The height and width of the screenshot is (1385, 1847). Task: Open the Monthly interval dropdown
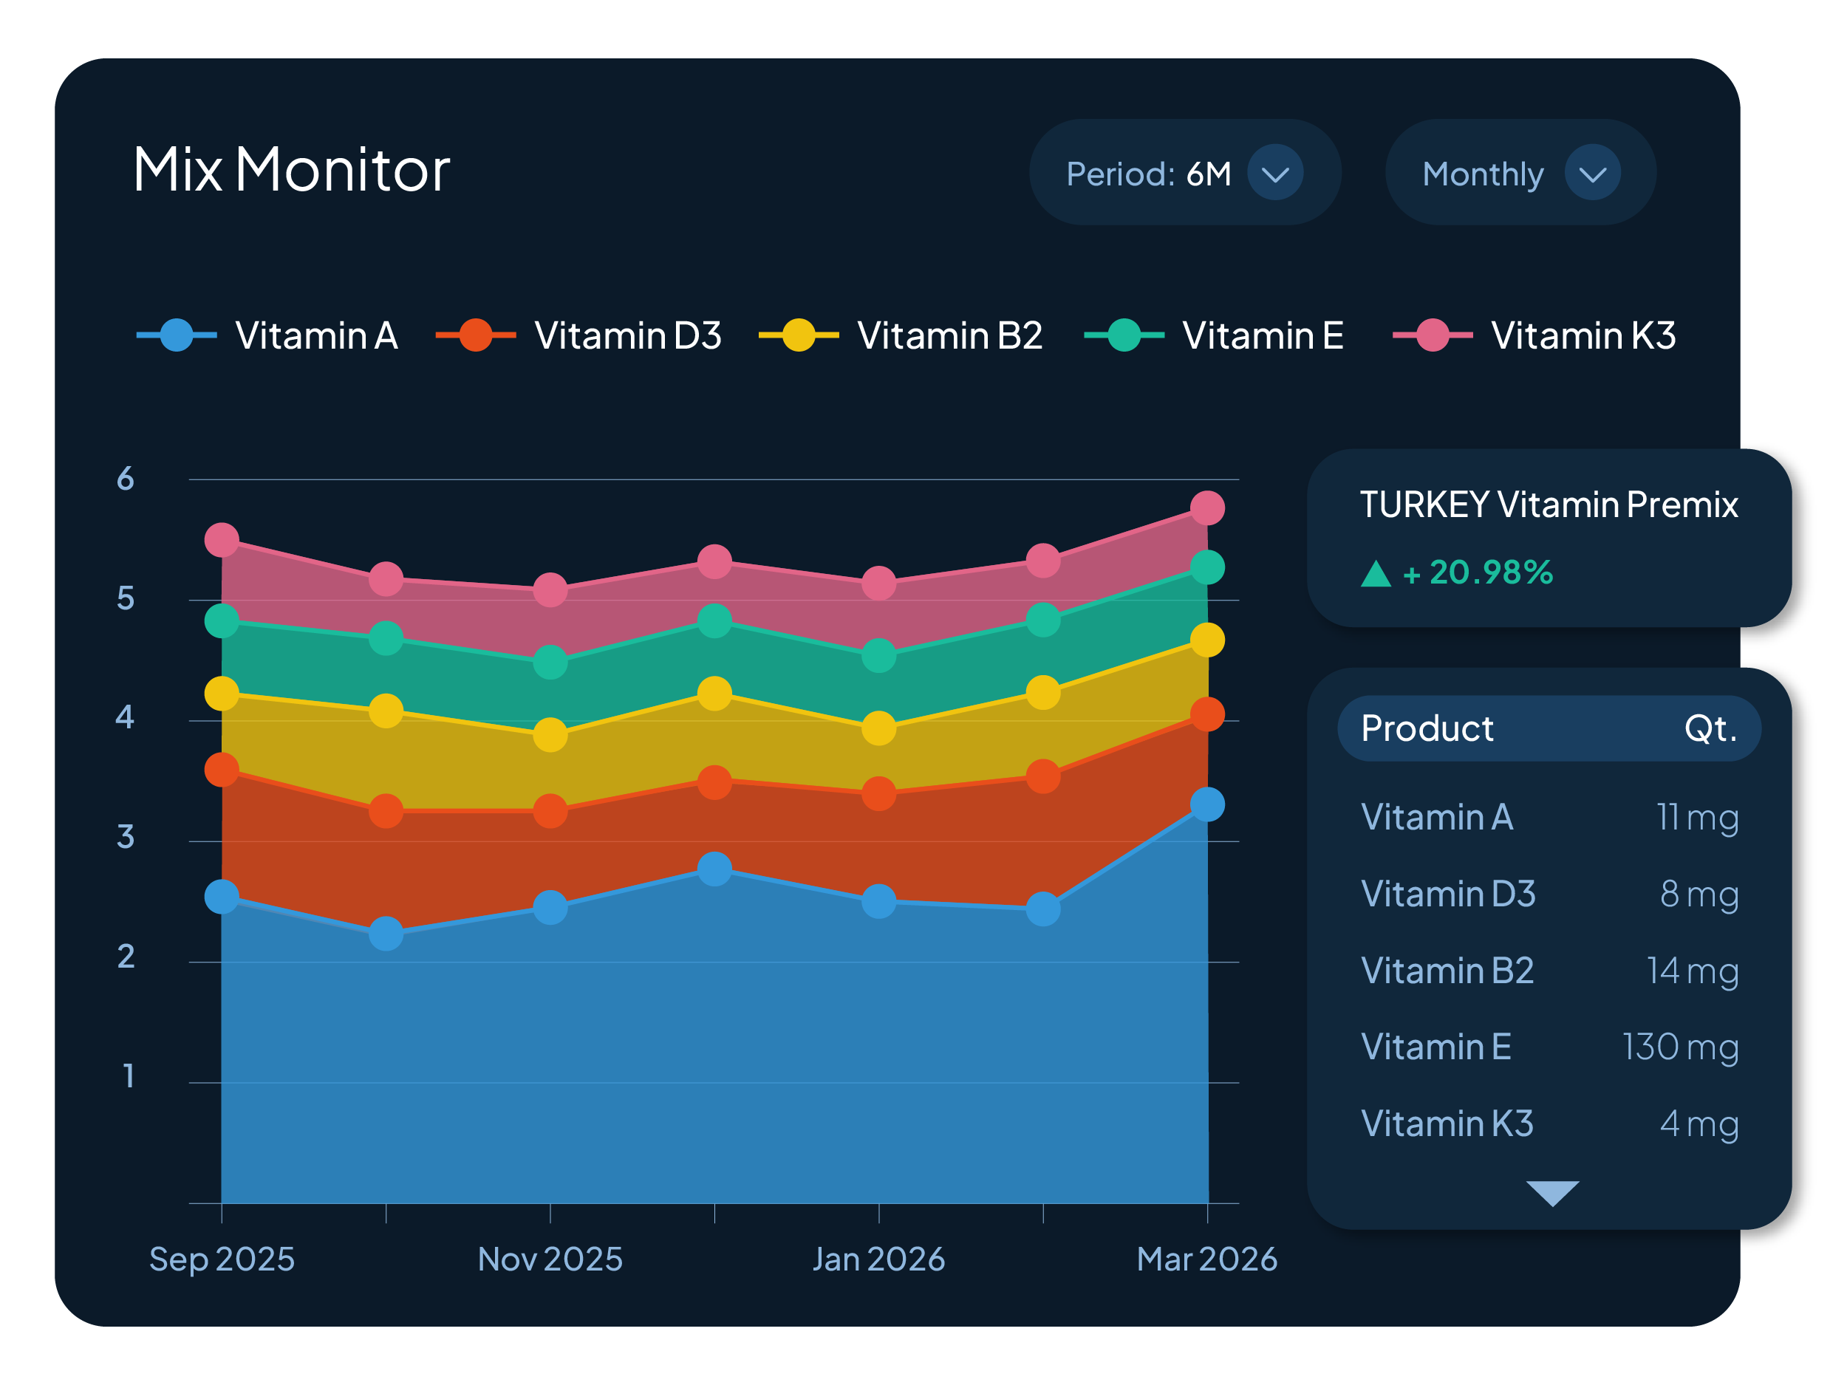[x=1592, y=173]
